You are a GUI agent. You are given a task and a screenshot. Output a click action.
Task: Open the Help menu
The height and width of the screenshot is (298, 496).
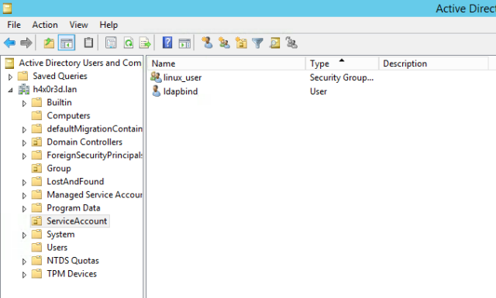click(x=108, y=25)
